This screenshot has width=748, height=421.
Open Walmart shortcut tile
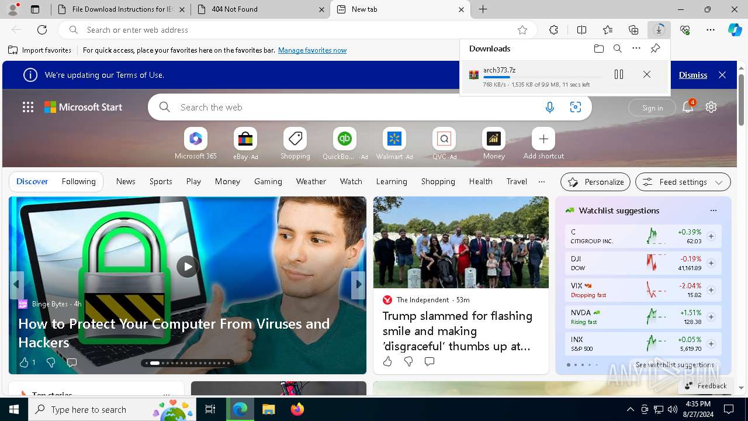(394, 144)
